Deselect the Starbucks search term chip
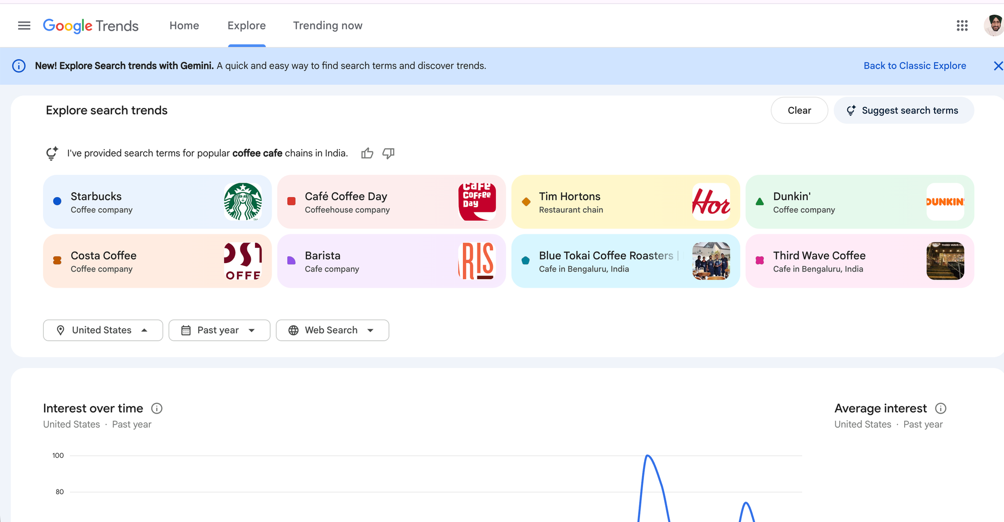Viewport: 1004px width, 522px height. point(157,201)
